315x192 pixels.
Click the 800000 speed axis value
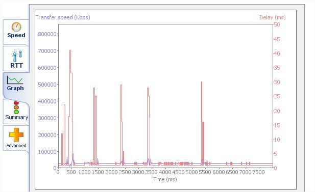(x=47, y=34)
